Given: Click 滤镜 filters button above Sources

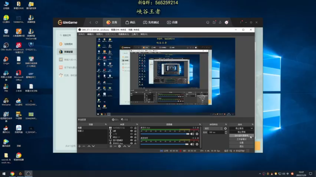Looking at the screenshot, I should click(x=125, y=120).
